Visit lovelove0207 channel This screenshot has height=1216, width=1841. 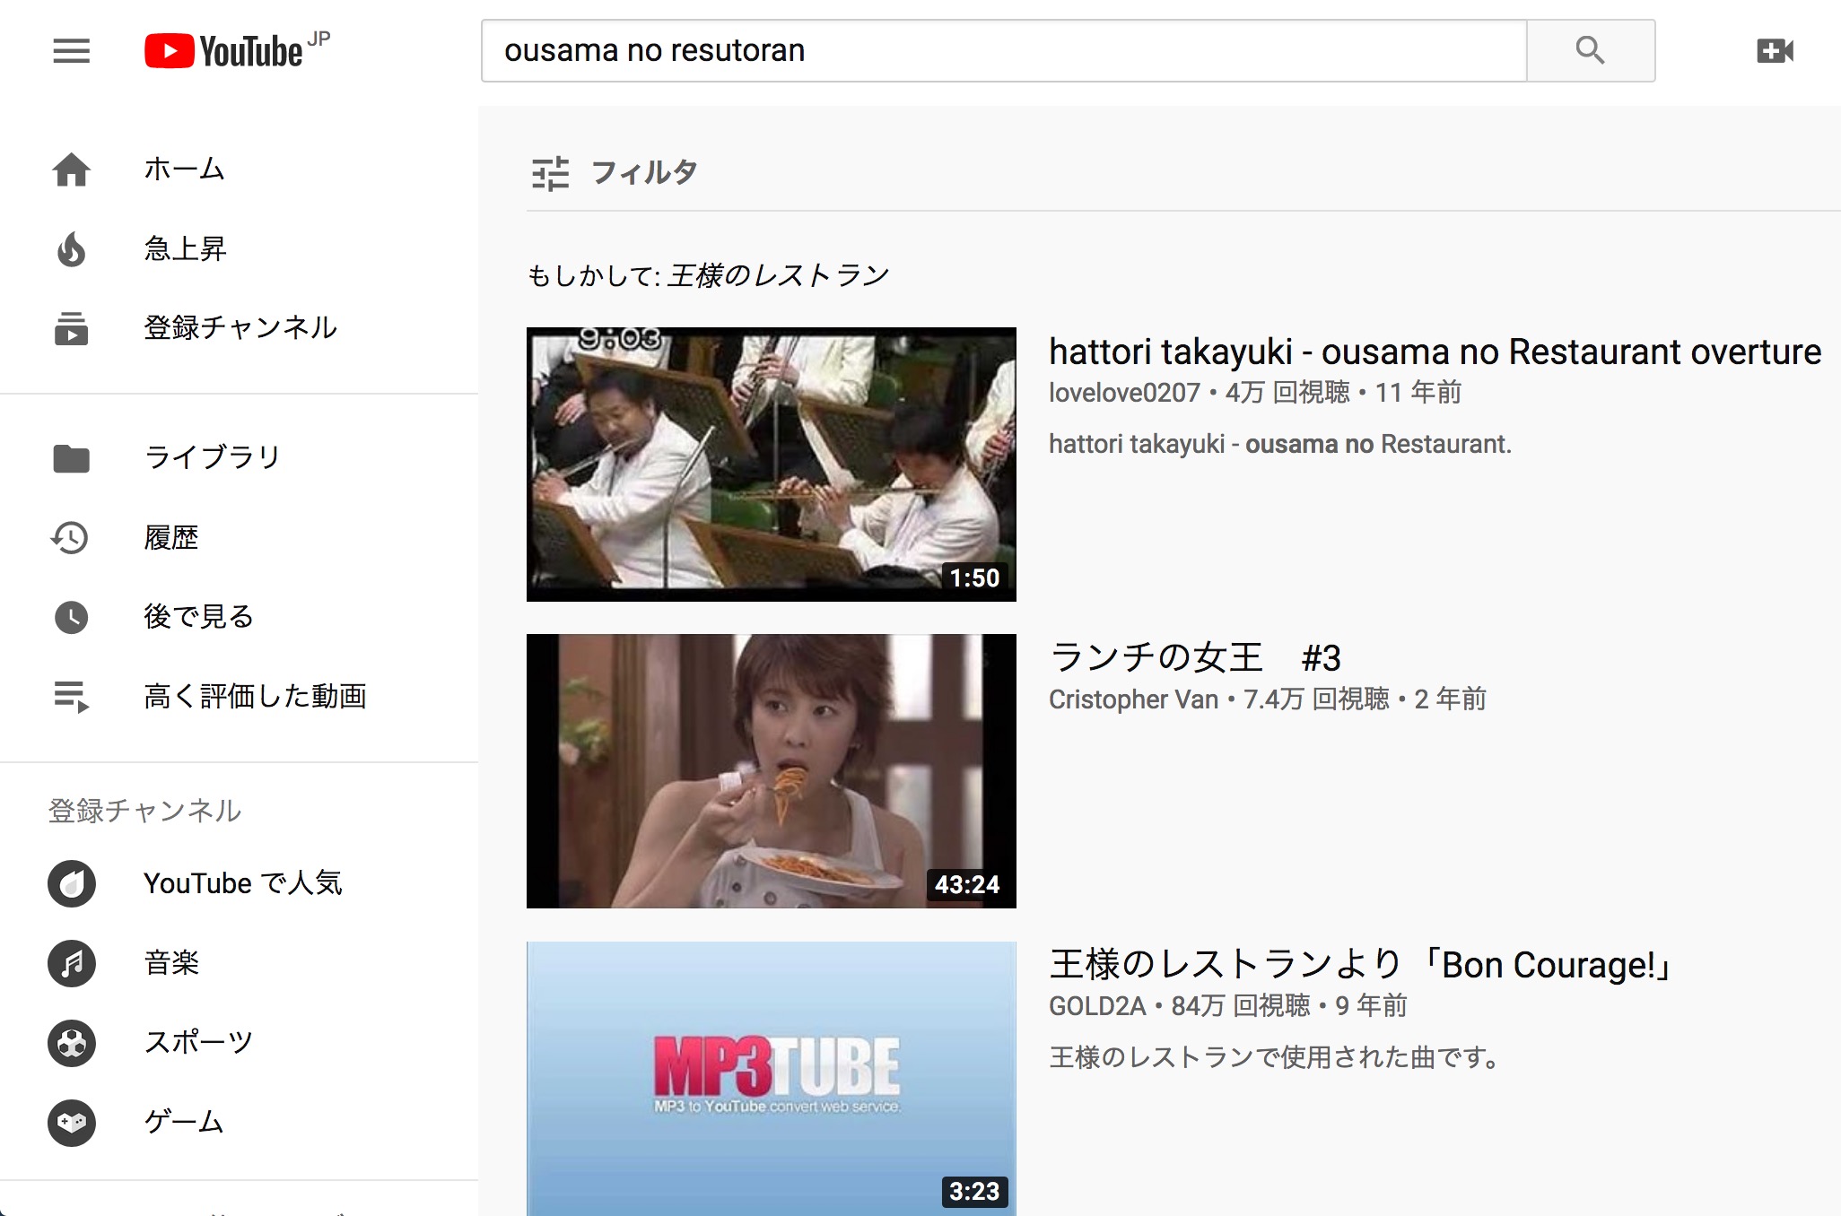coord(1124,393)
